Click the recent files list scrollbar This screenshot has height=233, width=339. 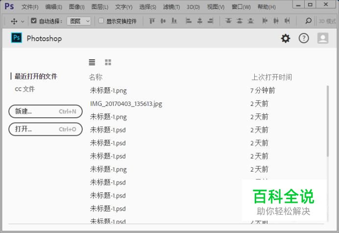point(328,121)
